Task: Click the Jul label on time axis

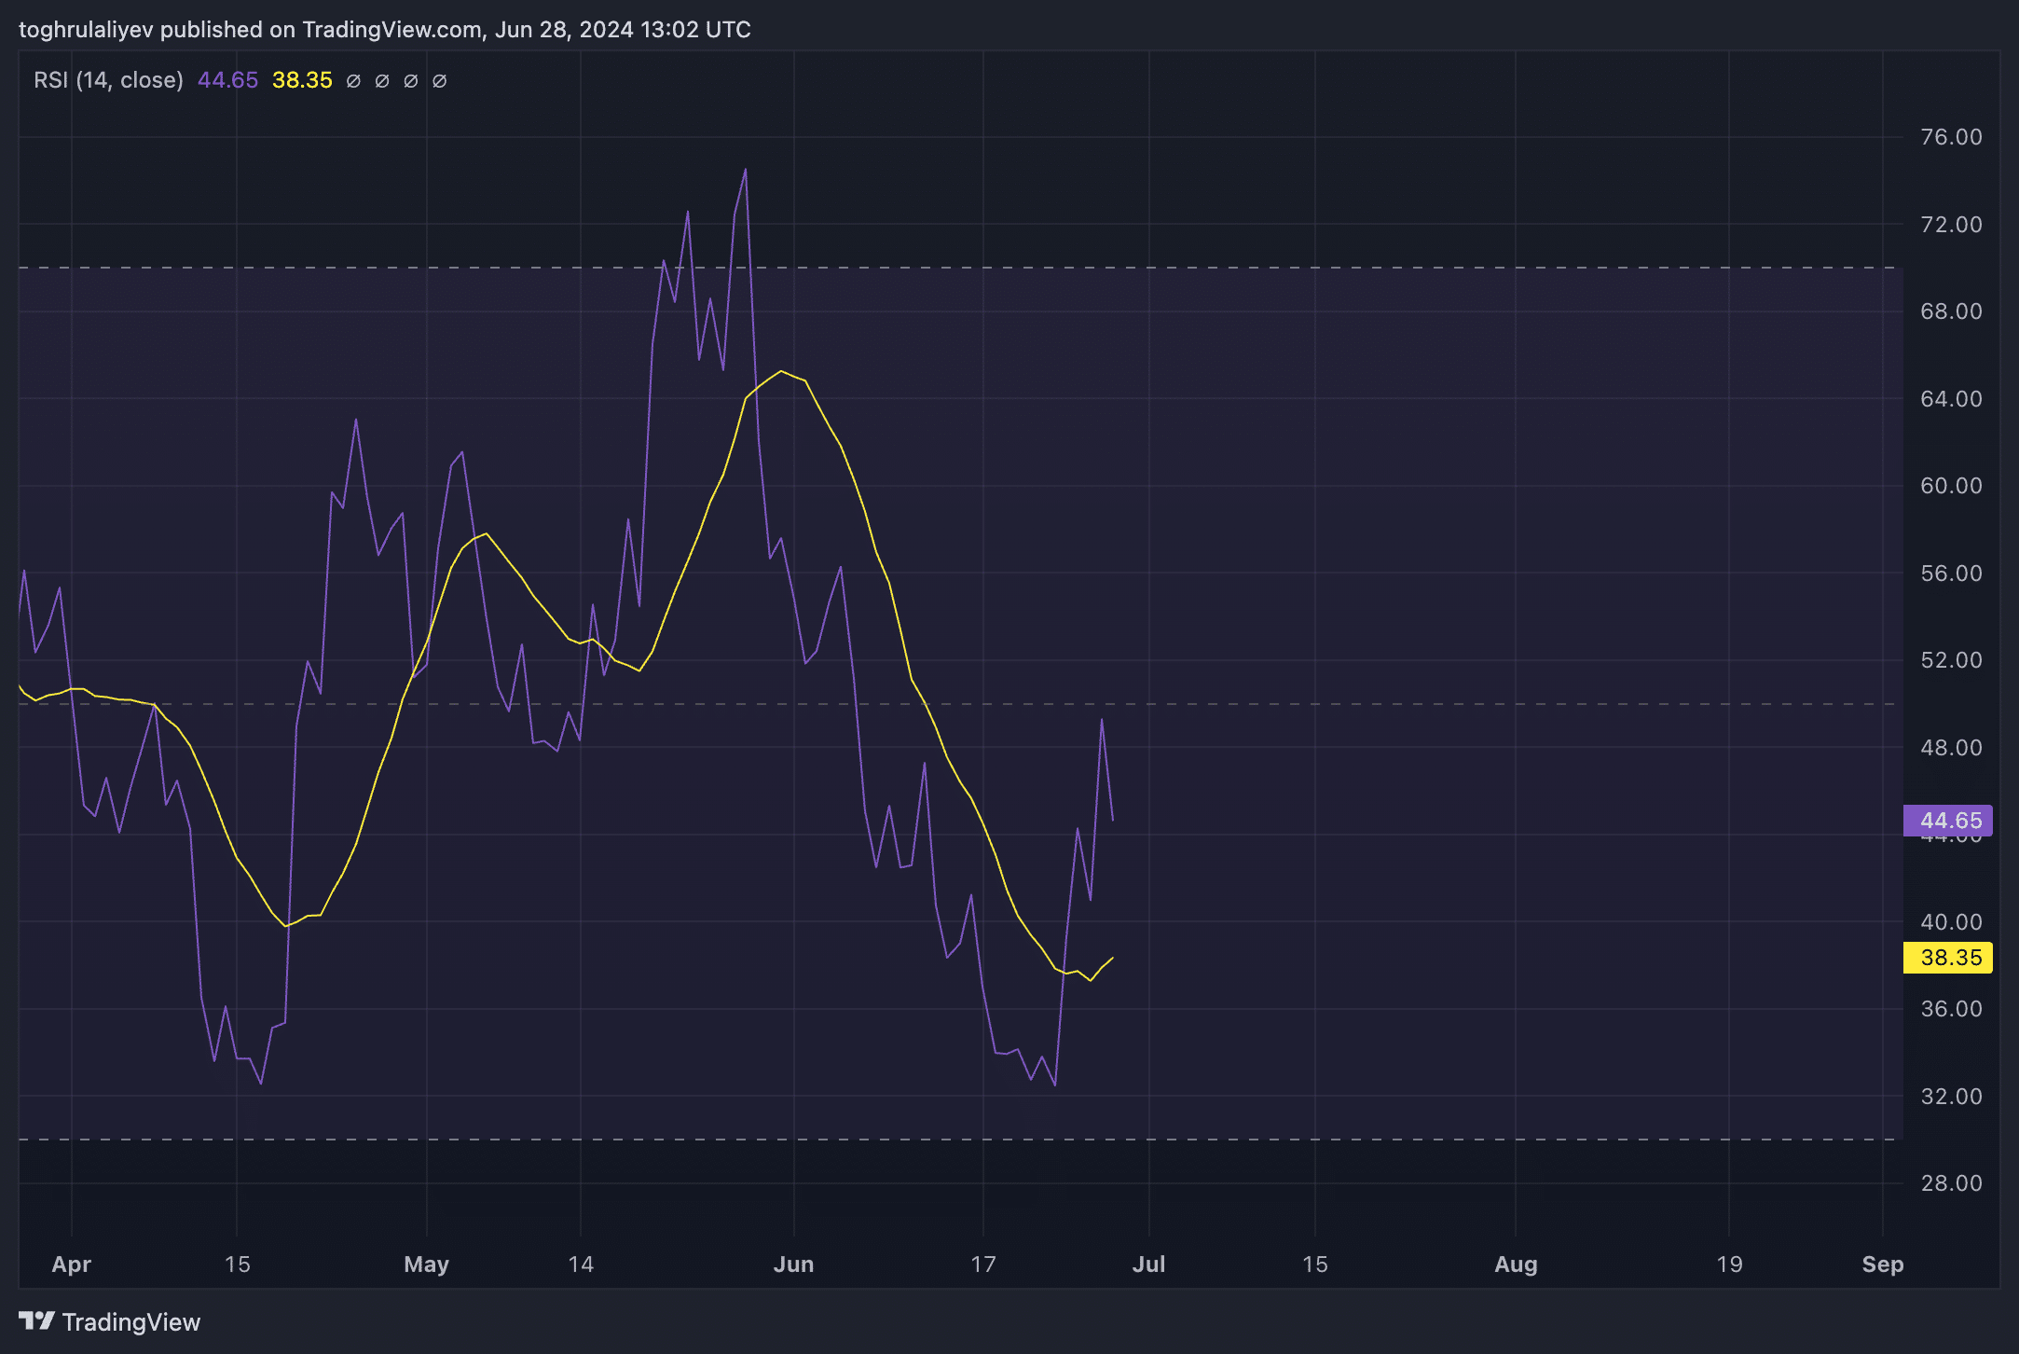Action: [1149, 1264]
